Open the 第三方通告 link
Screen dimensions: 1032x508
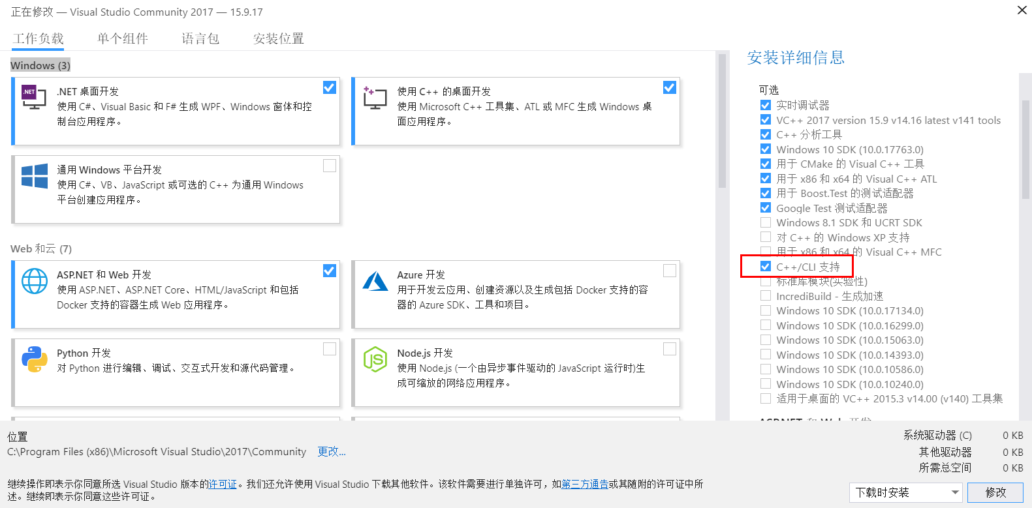pyautogui.click(x=585, y=484)
